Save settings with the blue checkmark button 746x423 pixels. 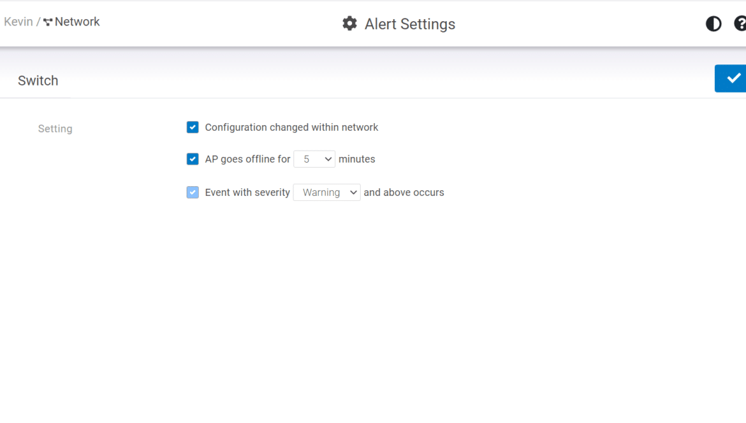point(730,78)
